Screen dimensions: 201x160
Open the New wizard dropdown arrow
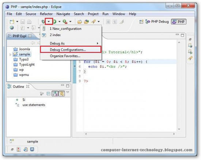pyautogui.click(x=17, y=22)
